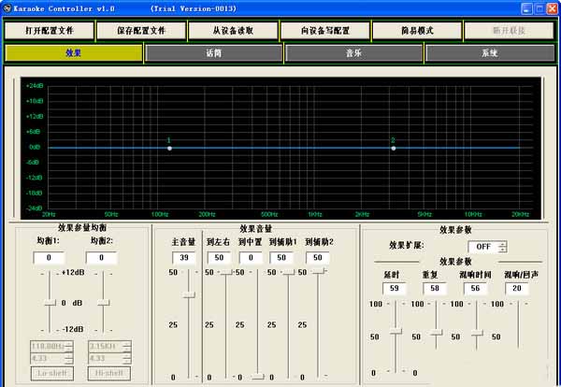Click the 3.15KHz frequency spinner

(x=109, y=346)
